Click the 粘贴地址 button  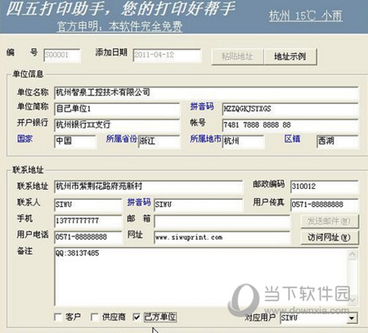(x=237, y=56)
